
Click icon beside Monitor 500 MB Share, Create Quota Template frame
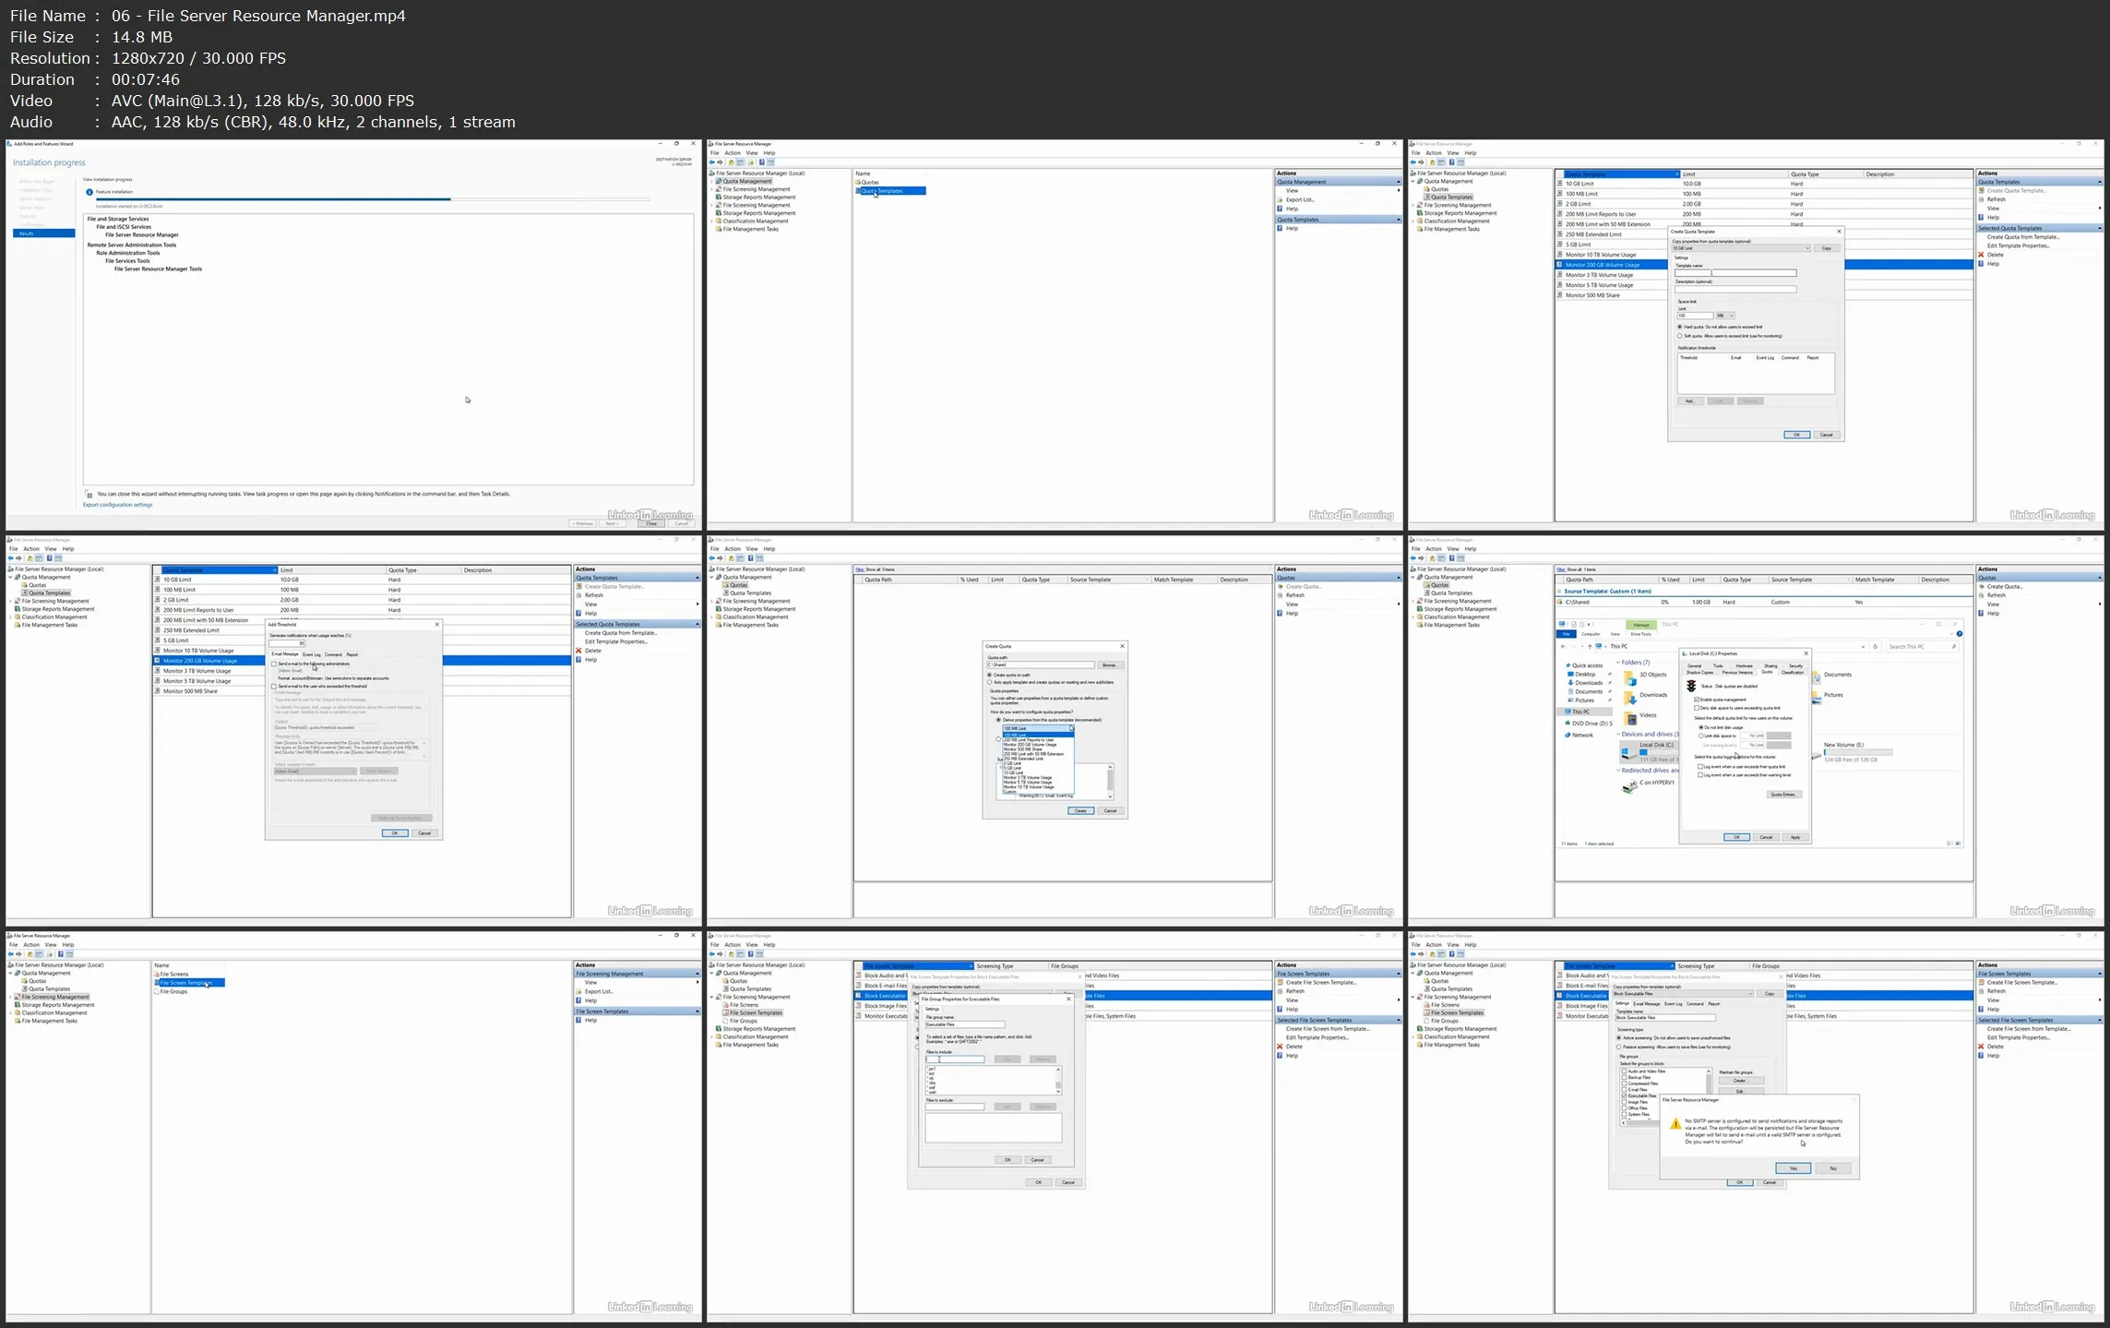point(1559,295)
